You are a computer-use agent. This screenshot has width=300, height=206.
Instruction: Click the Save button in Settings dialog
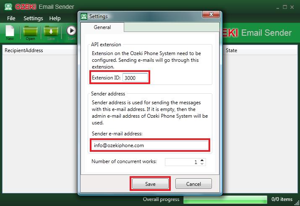[x=150, y=184]
